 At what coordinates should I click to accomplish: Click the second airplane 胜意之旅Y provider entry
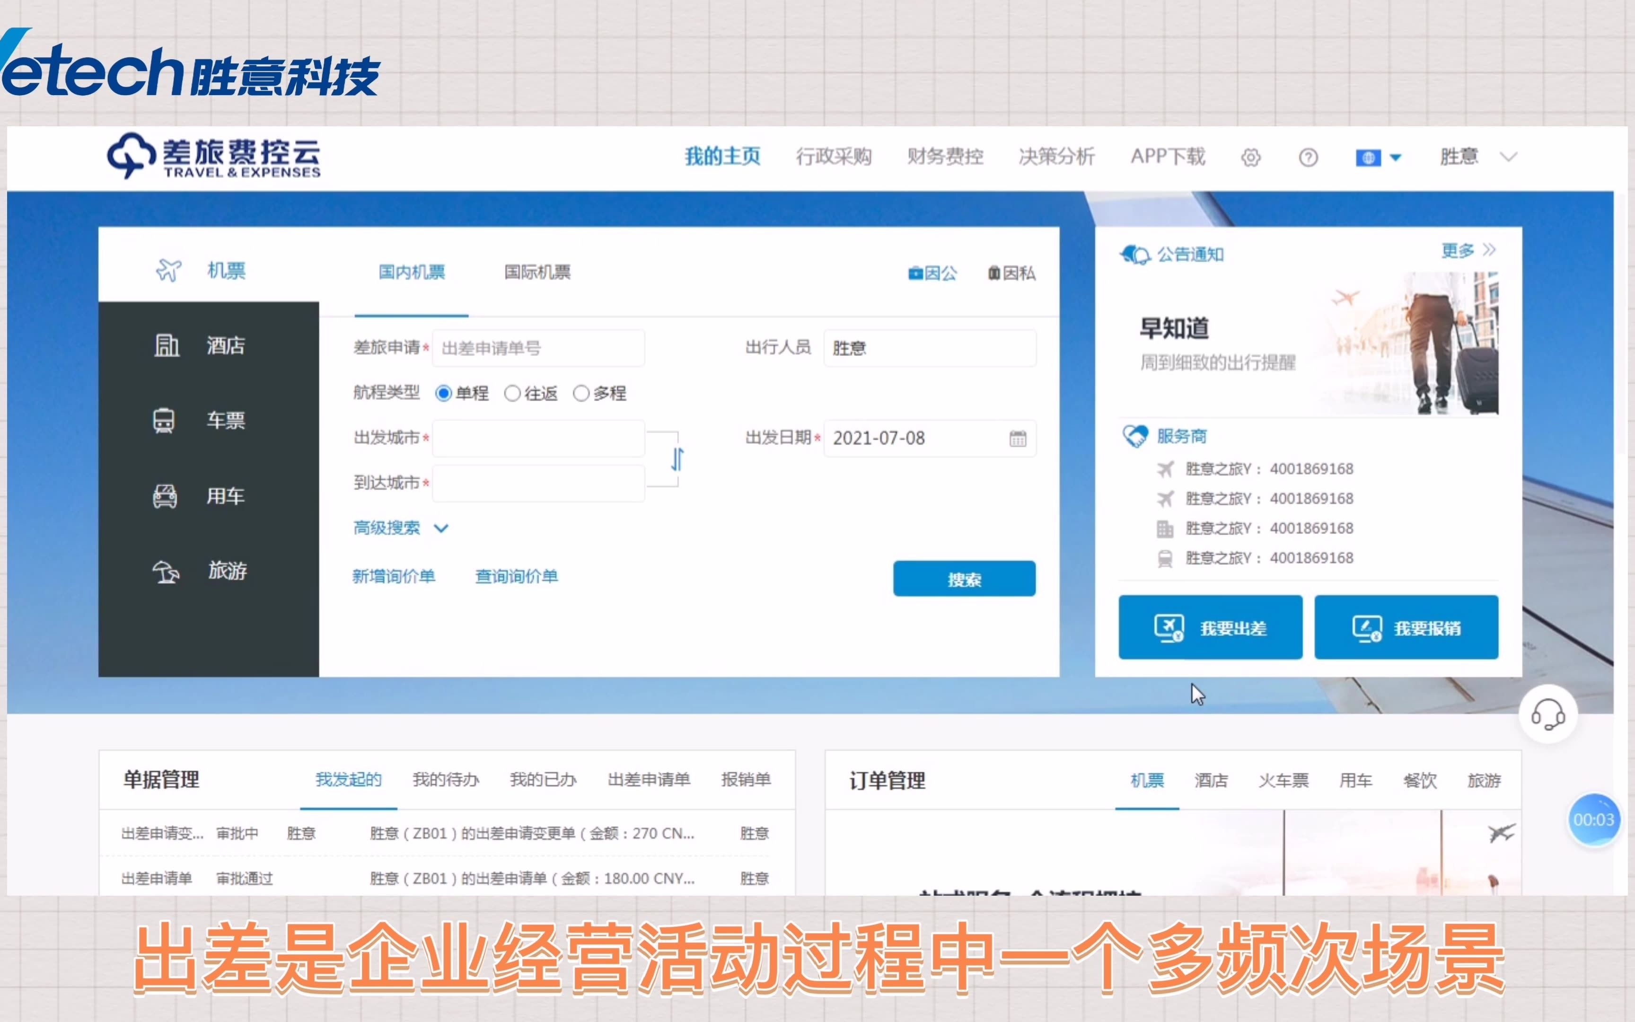coord(1255,499)
